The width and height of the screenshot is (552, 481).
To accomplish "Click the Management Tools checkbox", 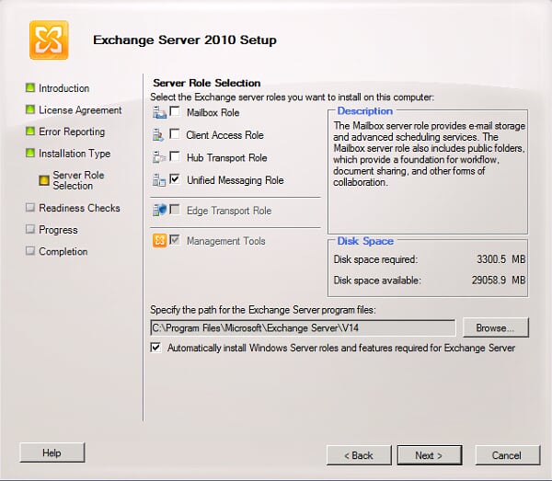I will coord(175,240).
